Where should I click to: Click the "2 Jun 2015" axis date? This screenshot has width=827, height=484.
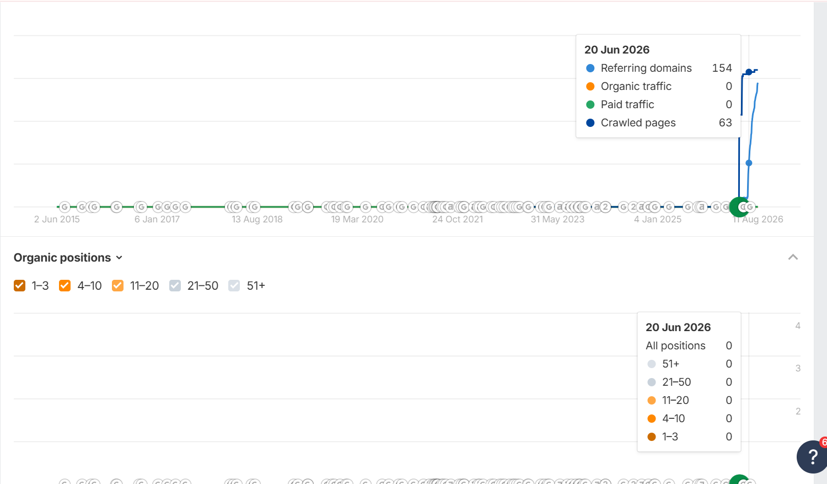point(57,219)
